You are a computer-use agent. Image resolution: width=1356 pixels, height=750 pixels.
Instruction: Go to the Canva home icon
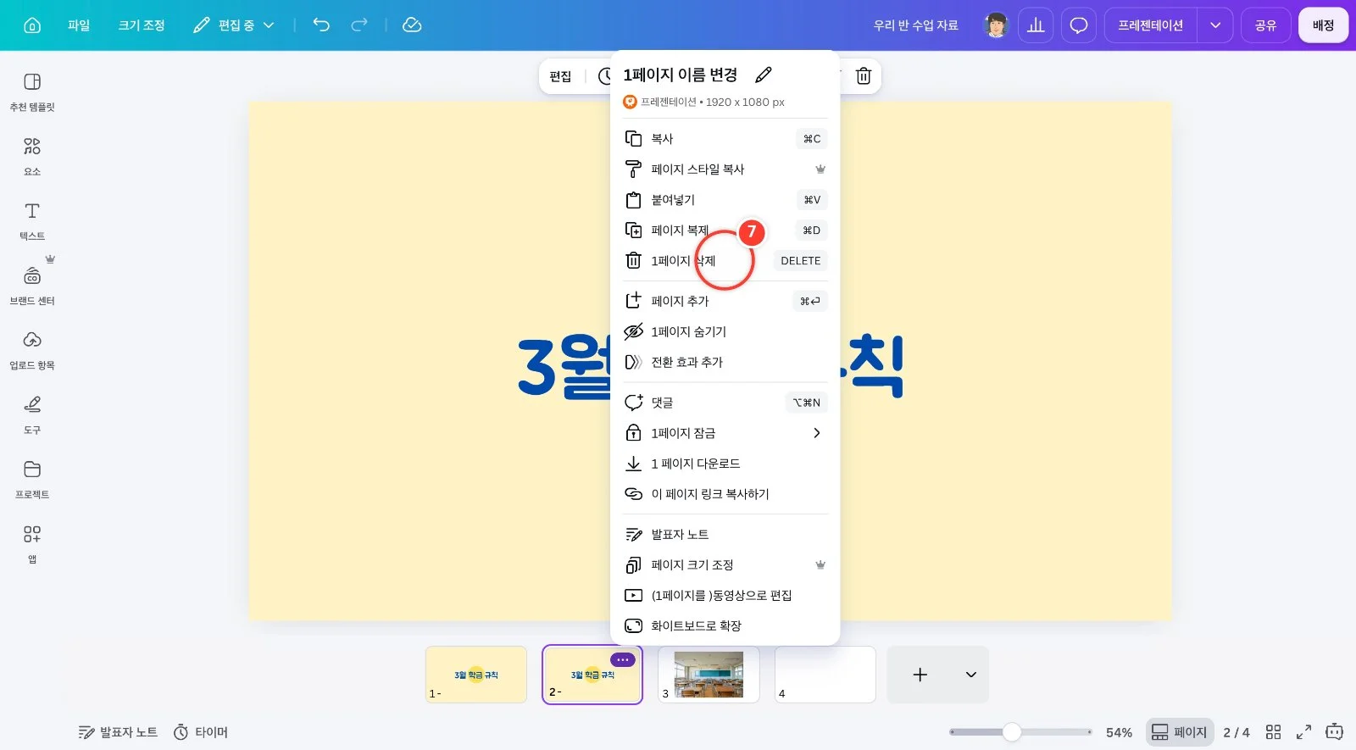coord(32,25)
